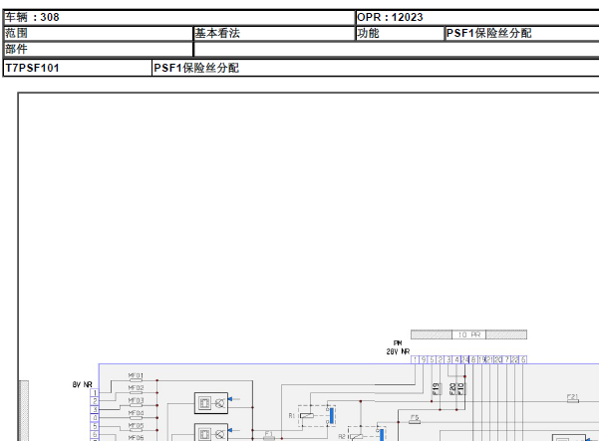Select the 'PM 28V NR' connector label
This screenshot has width=599, height=441.
click(398, 347)
